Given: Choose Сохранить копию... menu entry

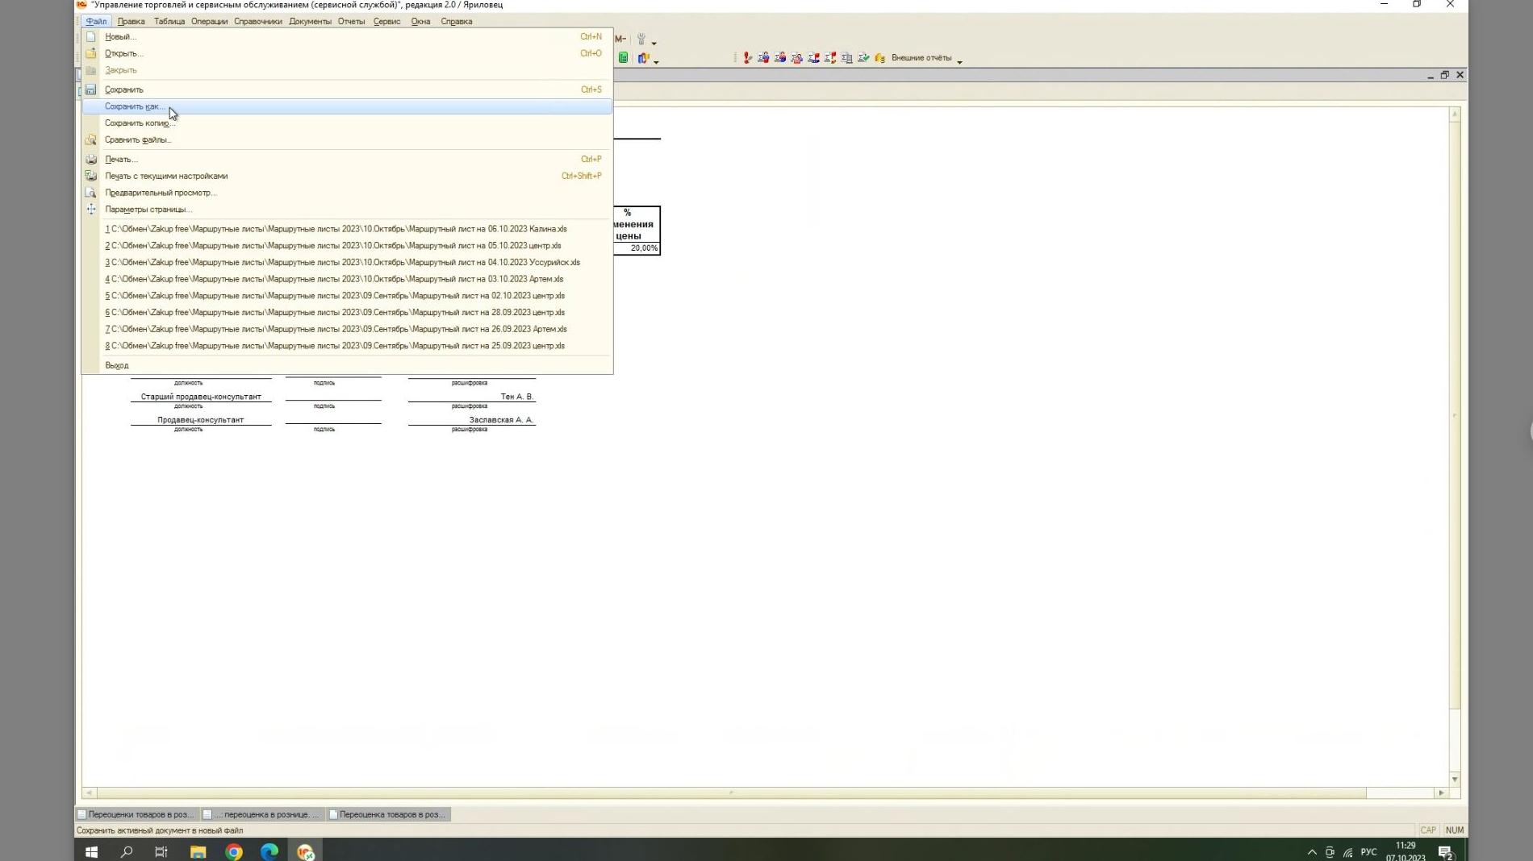Looking at the screenshot, I should coord(347,123).
